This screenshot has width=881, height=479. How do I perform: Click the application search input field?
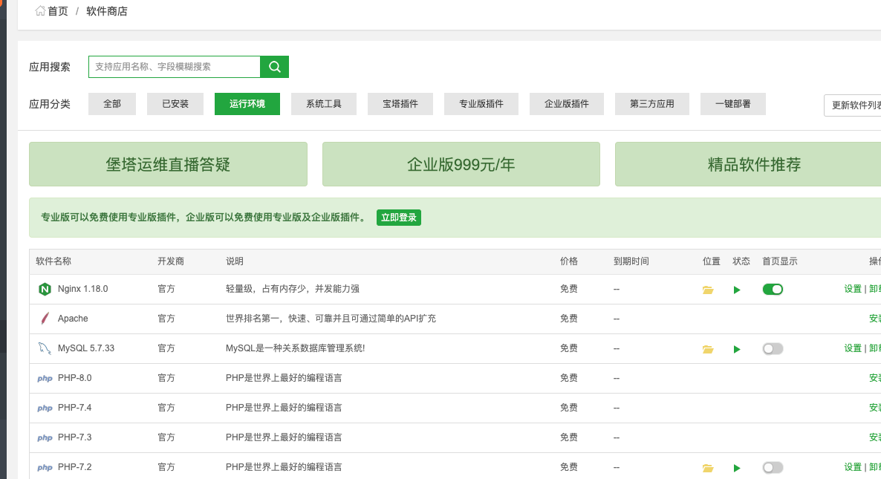click(x=175, y=66)
